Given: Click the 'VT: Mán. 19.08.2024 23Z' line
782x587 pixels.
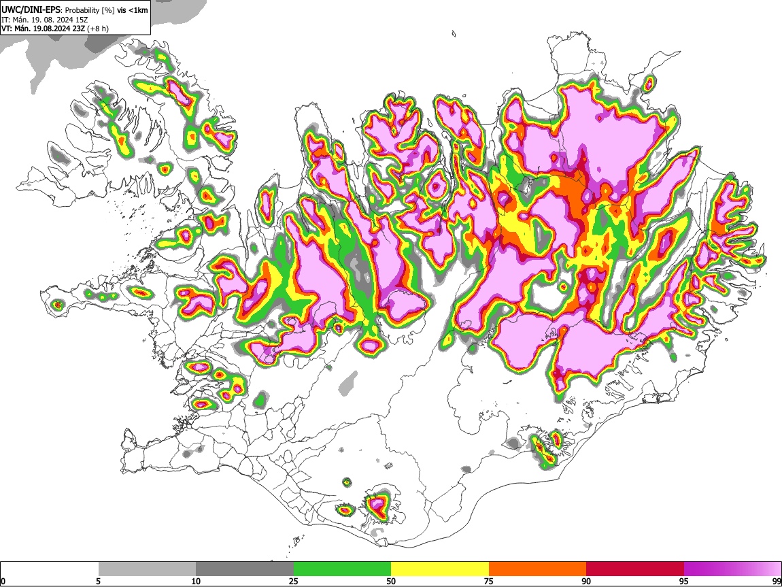Looking at the screenshot, I should pyautogui.click(x=44, y=29).
